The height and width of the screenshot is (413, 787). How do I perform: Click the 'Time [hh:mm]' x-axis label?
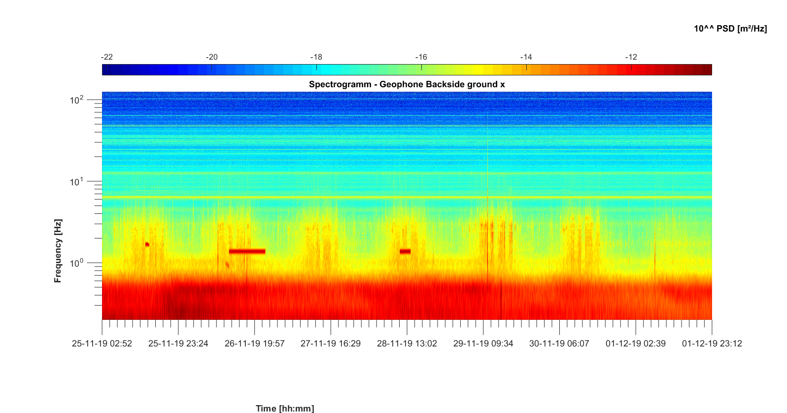[285, 408]
